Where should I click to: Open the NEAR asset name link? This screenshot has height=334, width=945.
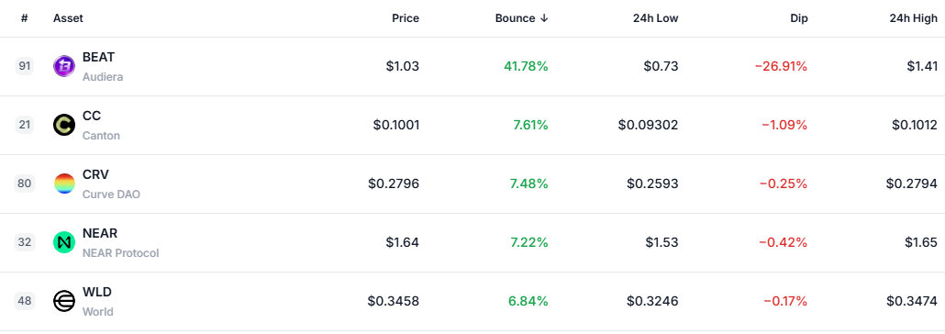[x=100, y=233]
